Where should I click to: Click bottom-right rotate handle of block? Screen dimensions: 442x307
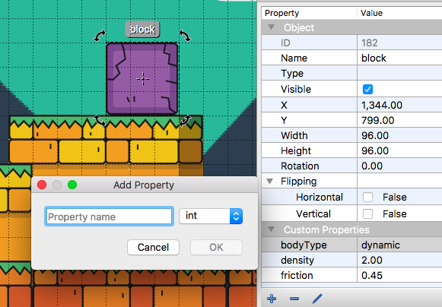pyautogui.click(x=185, y=121)
